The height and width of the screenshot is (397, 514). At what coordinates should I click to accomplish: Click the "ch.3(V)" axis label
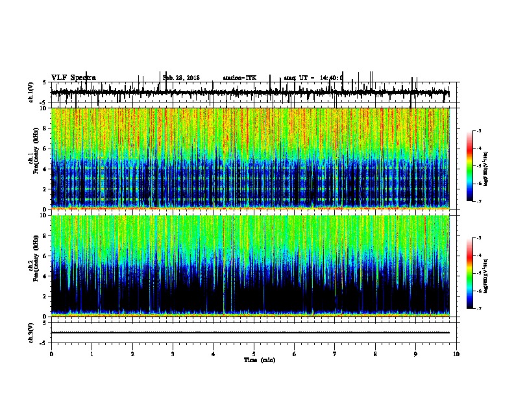click(x=31, y=333)
